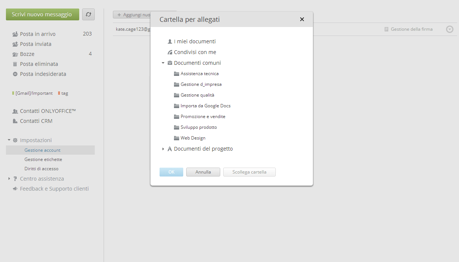Open Posta indesiderata folder
Screen dimensions: 459x262
point(43,74)
